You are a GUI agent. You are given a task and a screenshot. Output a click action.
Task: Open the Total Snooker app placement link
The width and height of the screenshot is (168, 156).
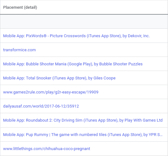click(x=59, y=78)
